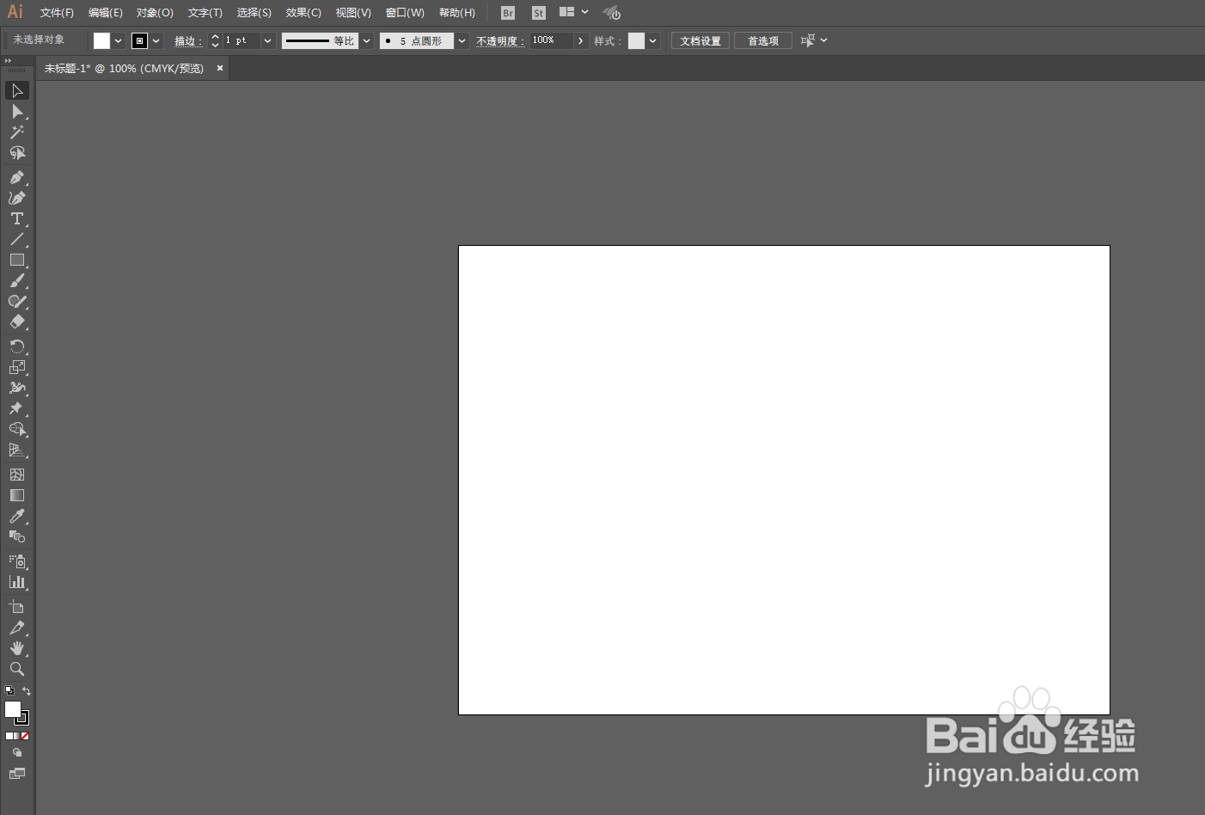The image size is (1205, 815).
Task: Open the graphic style dropdown
Action: pyautogui.click(x=653, y=40)
